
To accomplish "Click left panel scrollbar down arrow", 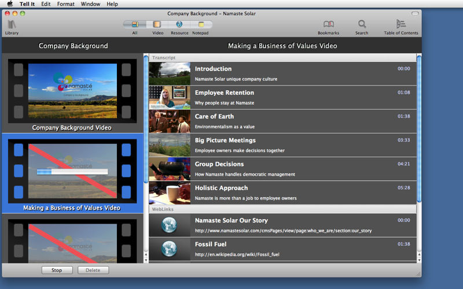I will click(146, 260).
